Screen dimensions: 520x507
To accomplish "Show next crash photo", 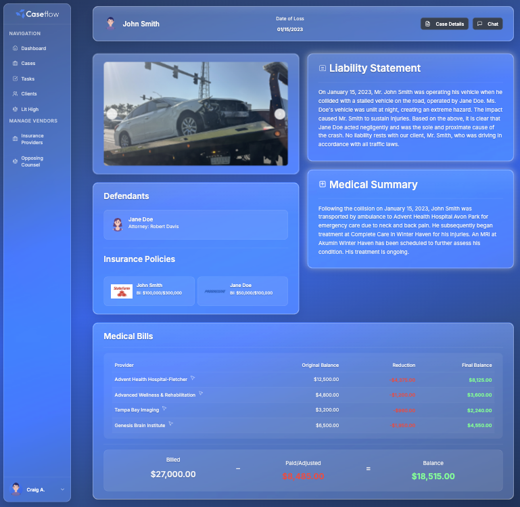I will [x=279, y=114].
